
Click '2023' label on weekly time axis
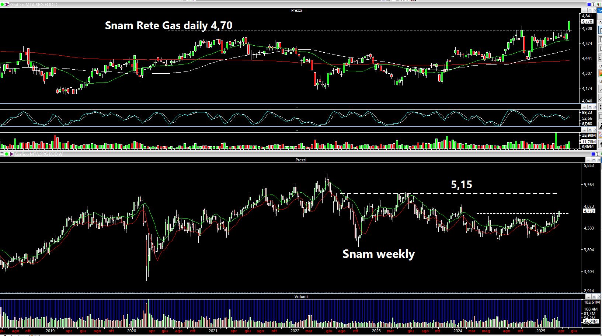coord(376,331)
